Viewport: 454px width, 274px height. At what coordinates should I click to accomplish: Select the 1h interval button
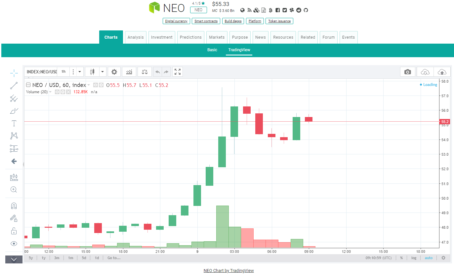[63, 72]
